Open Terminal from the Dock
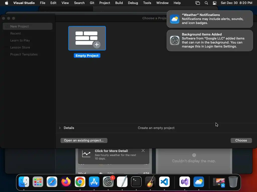257x192 pixels. click(136, 182)
